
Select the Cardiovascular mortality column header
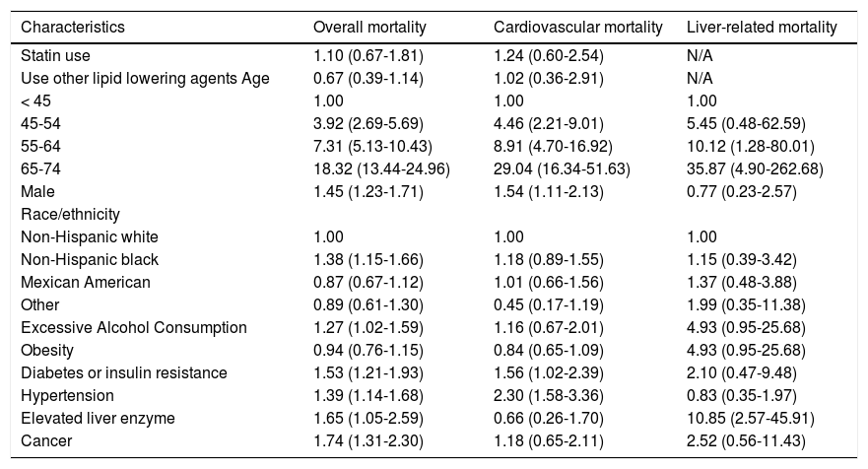(577, 28)
